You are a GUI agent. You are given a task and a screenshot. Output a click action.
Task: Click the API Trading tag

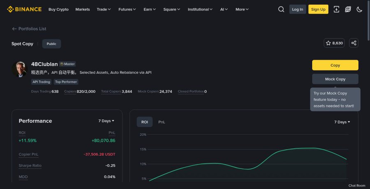click(41, 82)
